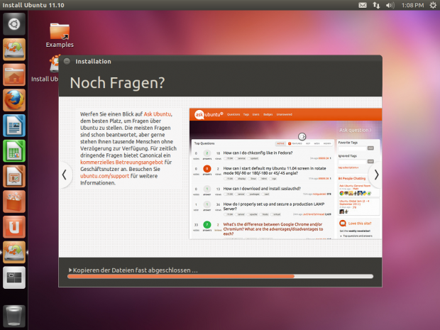The height and width of the screenshot is (330, 440).
Task: Open the kommerzielles Betreuungsangebot link
Action: click(x=121, y=163)
